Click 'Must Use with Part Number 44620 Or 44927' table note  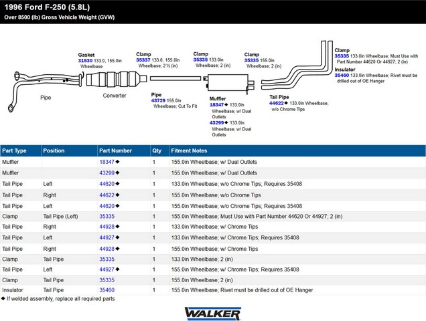273,216
